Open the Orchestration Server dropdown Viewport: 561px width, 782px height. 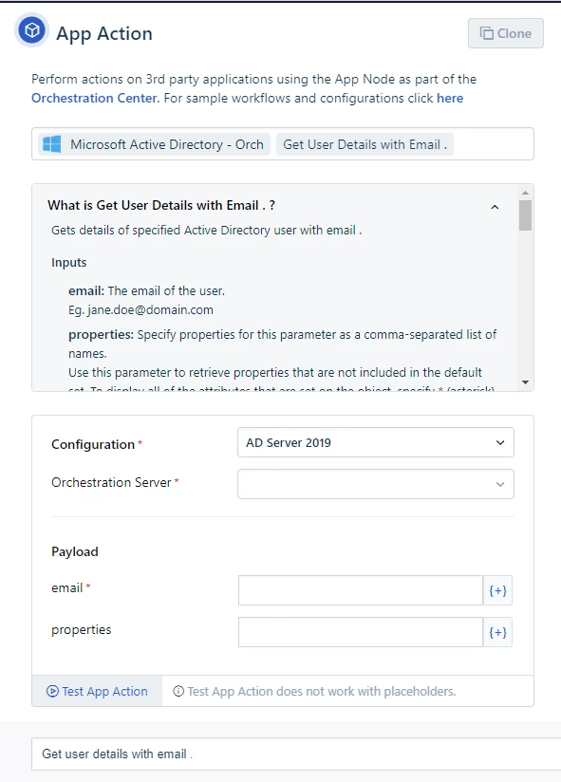tap(376, 484)
